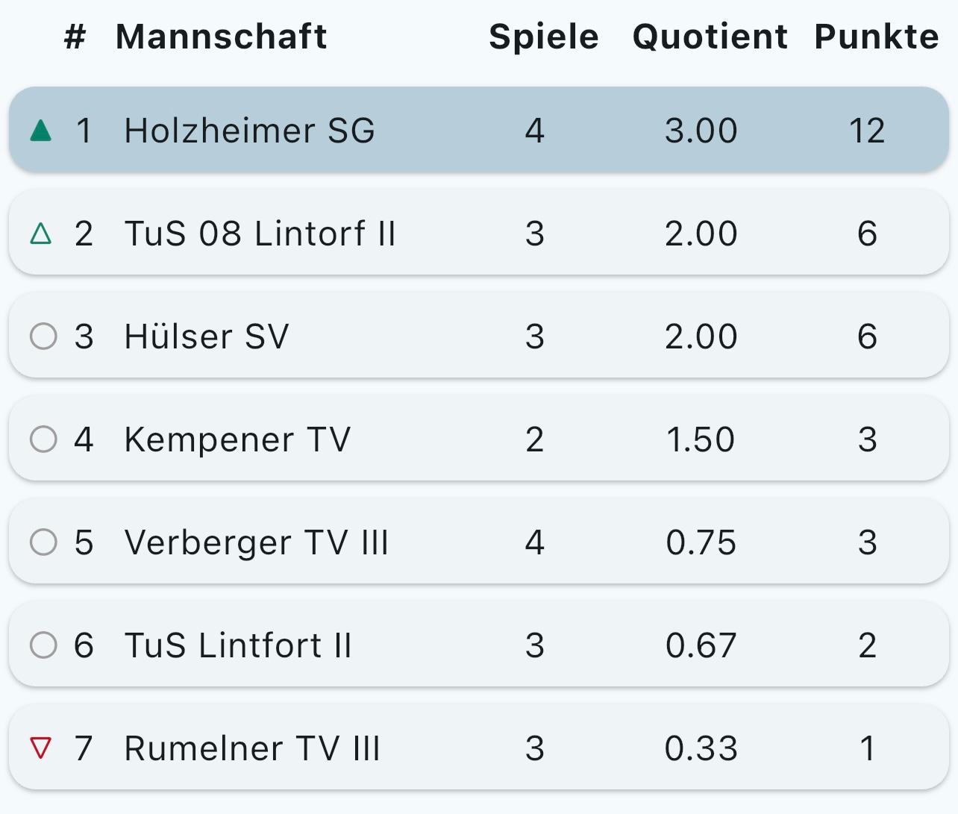
Task: Select the Hülser SV team name
Action: pos(206,336)
